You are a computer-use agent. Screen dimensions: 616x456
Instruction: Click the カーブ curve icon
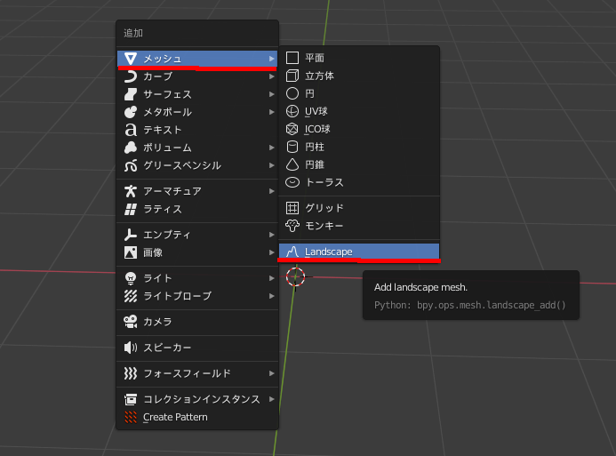[x=131, y=76]
